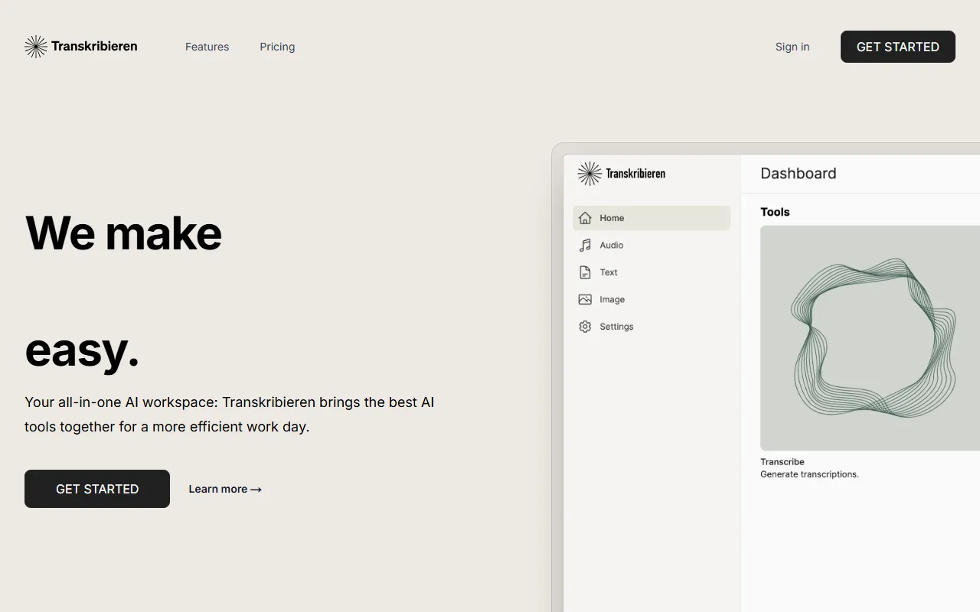Select the Text document icon
This screenshot has width=980, height=612.
pyautogui.click(x=585, y=272)
